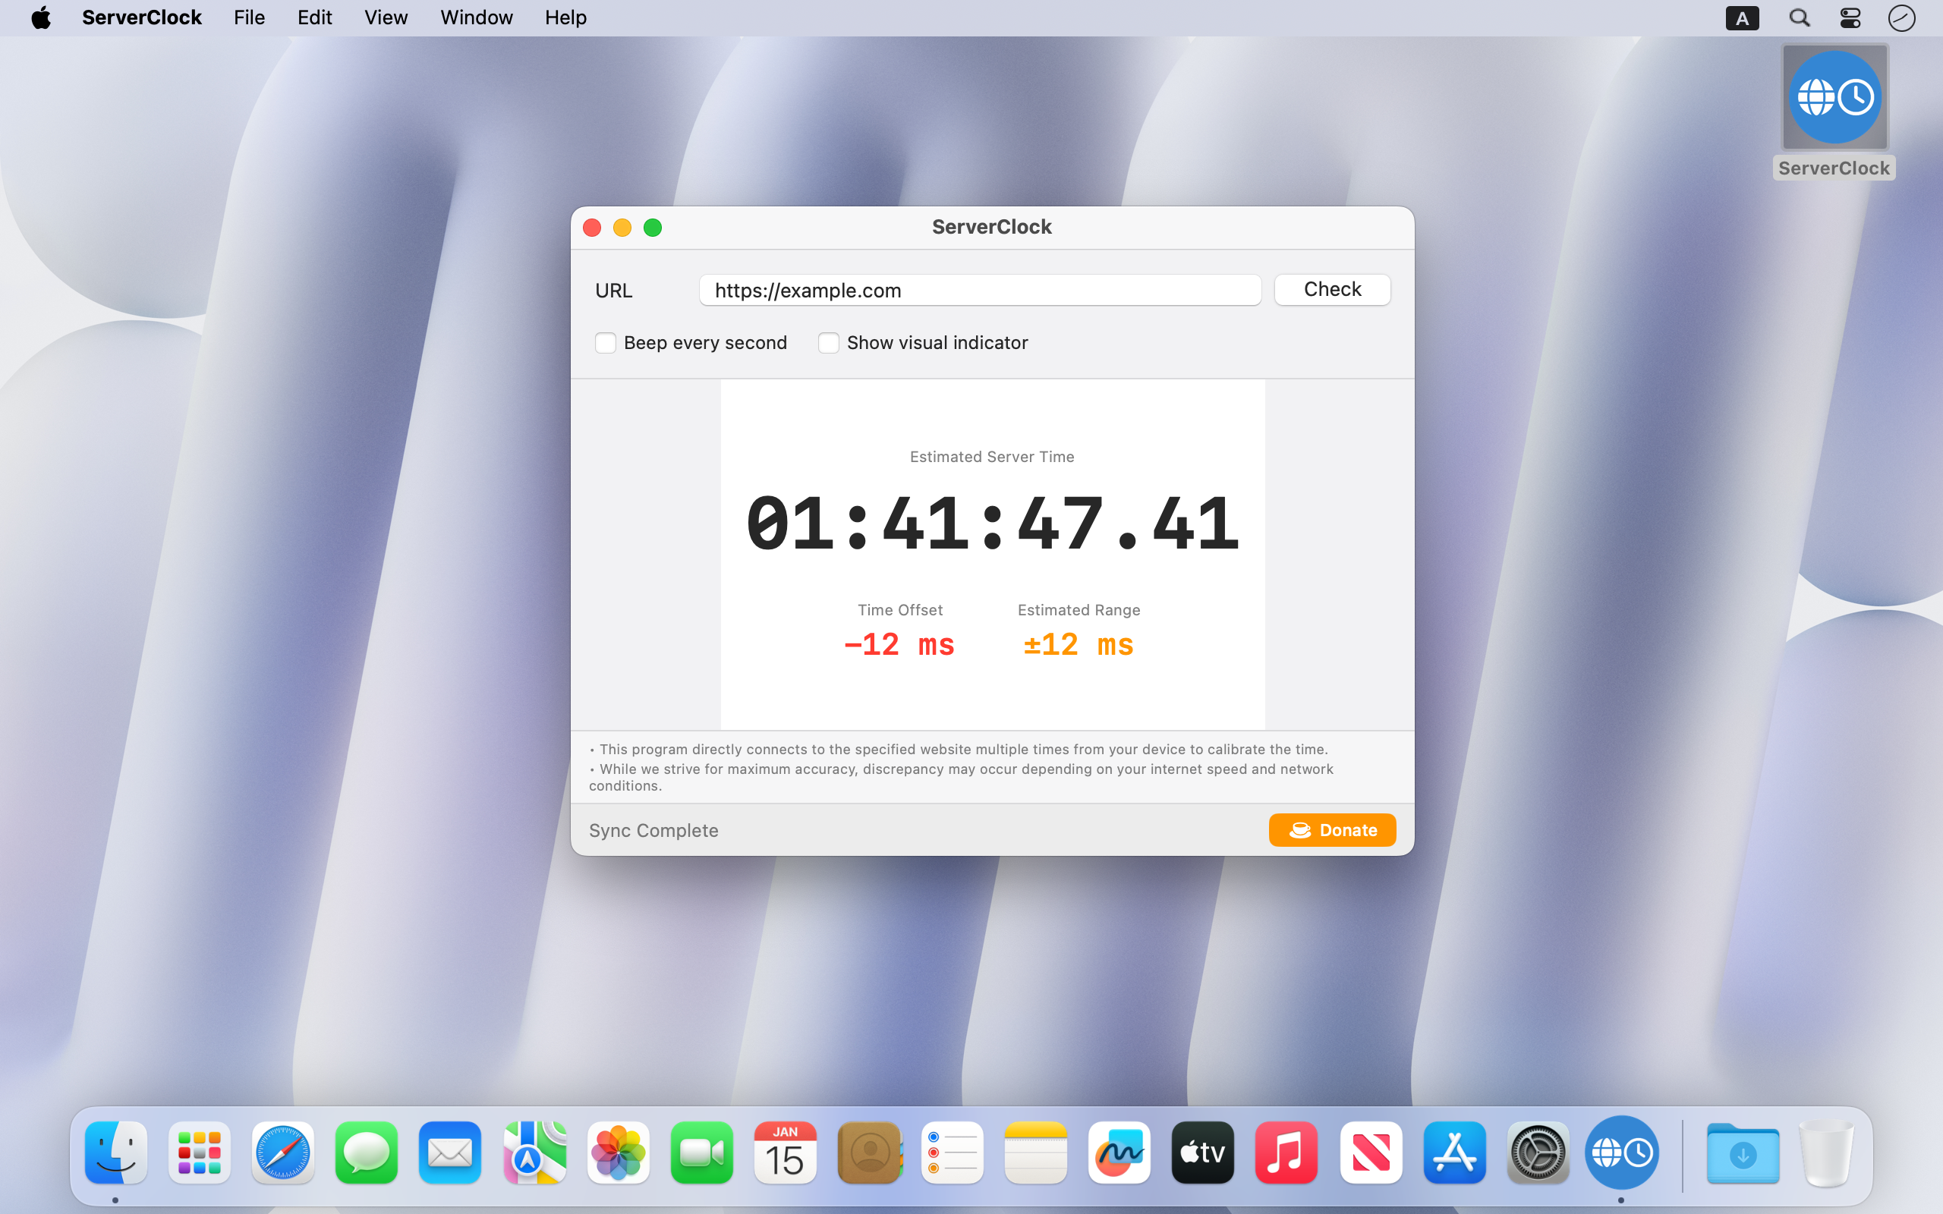
Task: Open the Help menu
Action: pos(565,17)
